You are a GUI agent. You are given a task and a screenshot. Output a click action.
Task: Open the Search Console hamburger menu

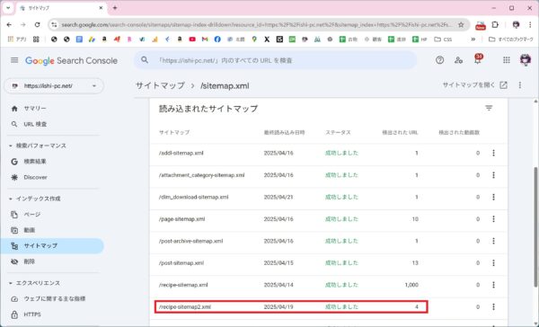(14, 60)
